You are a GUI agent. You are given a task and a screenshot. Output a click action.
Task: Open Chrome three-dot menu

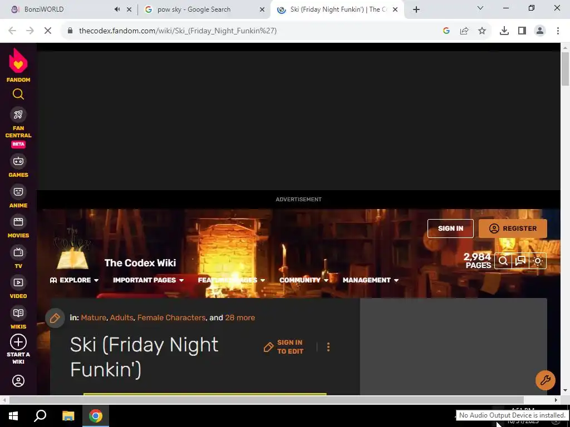(558, 31)
